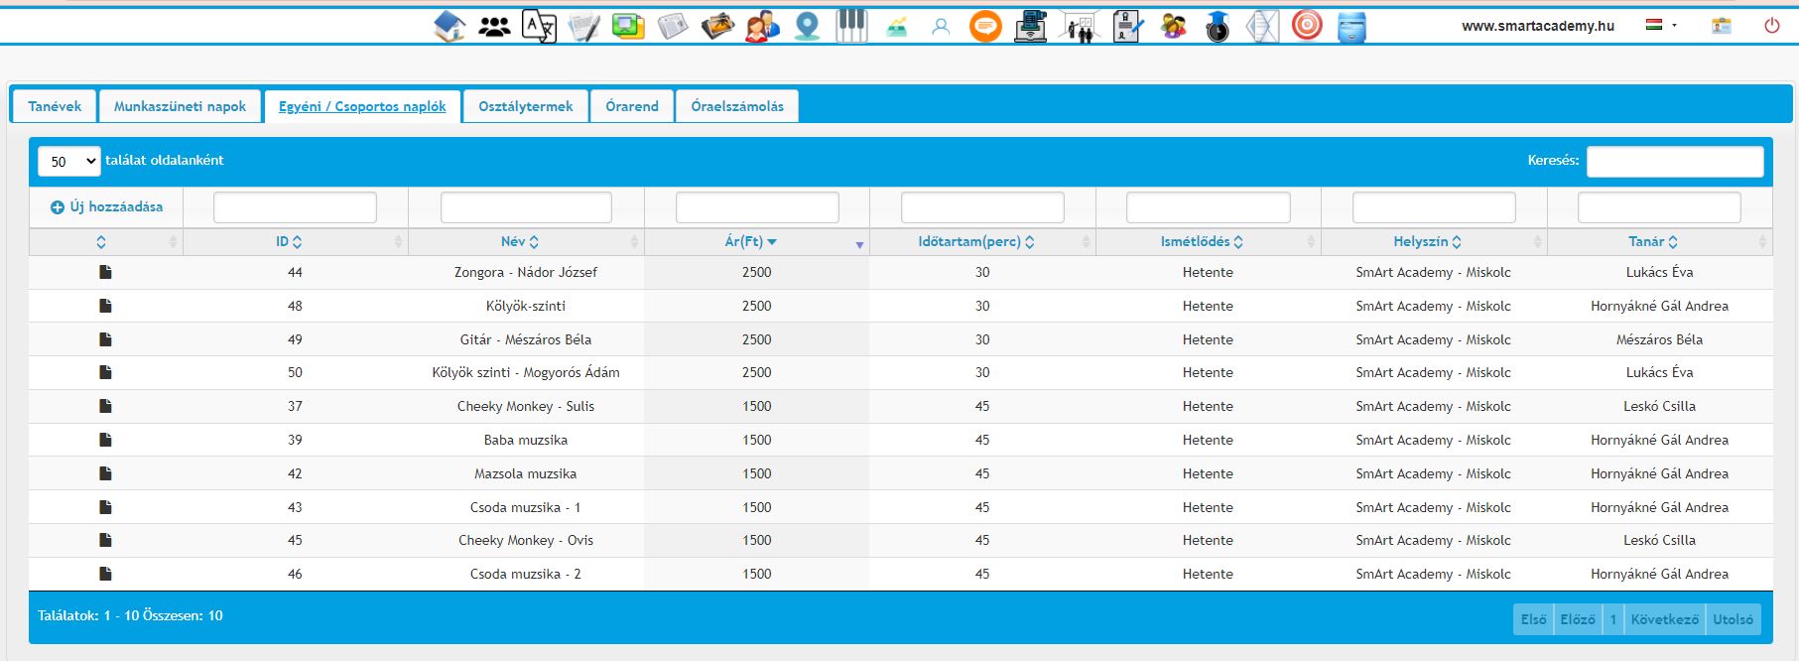Switch to the Osztálytermek tab
This screenshot has width=1799, height=661.
coord(525,106)
